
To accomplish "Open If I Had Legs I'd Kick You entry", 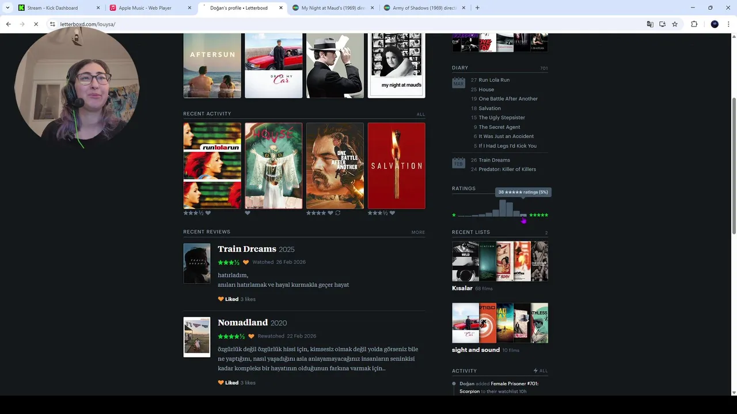I will [x=507, y=145].
